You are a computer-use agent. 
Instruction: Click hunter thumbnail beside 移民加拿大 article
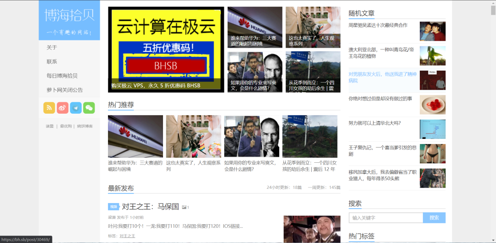(433, 178)
